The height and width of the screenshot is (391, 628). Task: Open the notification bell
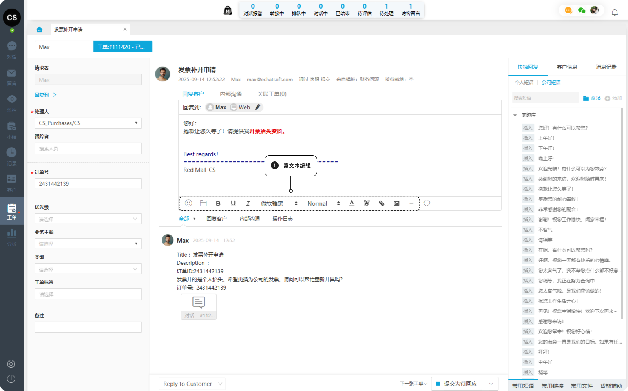615,13
